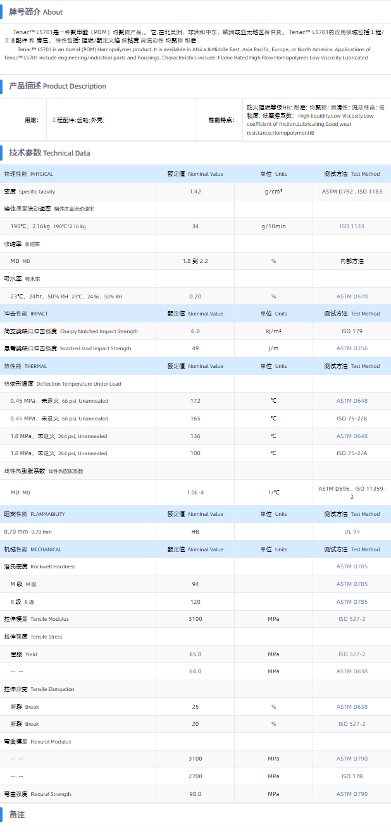This screenshot has height=832, width=391.
Task: Open ASTM D638 link in the 25% Break row
Action: coord(352,707)
